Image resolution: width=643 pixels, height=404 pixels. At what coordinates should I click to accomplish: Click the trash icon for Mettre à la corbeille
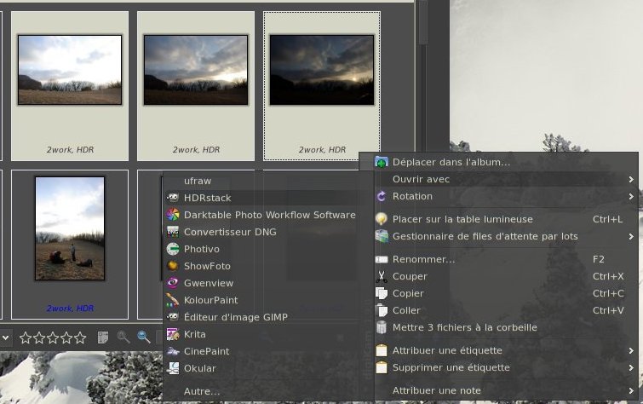tap(382, 327)
